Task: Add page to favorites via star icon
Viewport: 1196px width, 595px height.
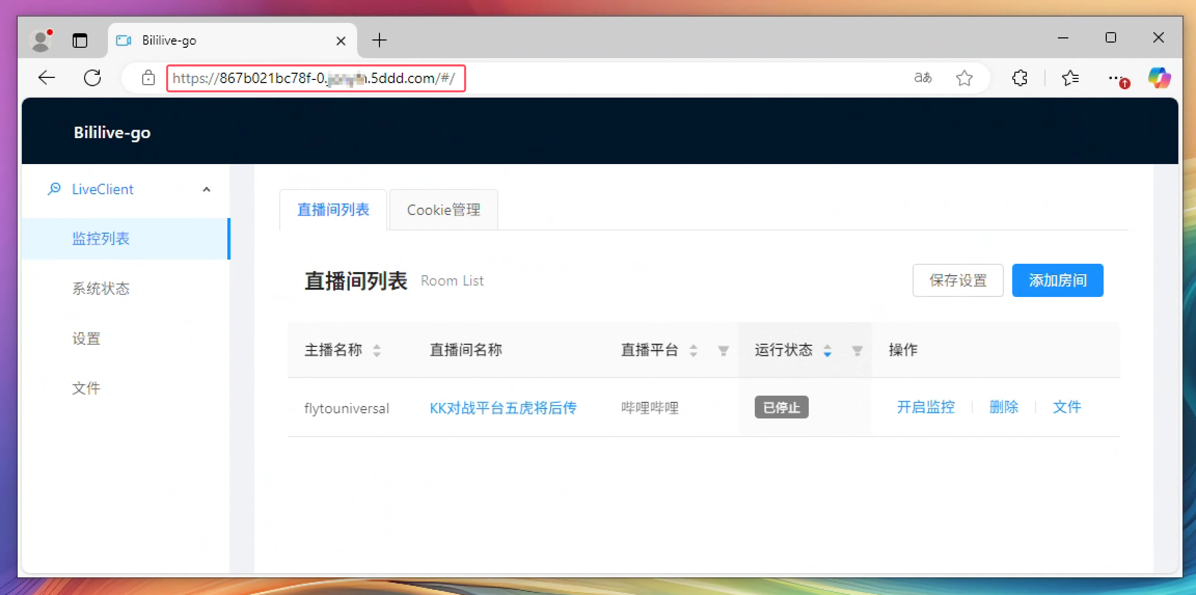Action: click(964, 78)
